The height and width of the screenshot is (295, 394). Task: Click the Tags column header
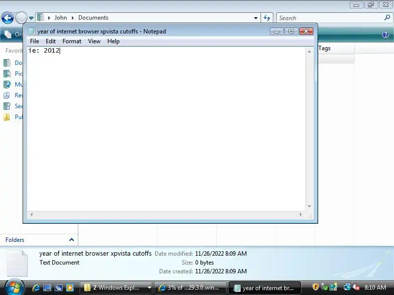336,48
